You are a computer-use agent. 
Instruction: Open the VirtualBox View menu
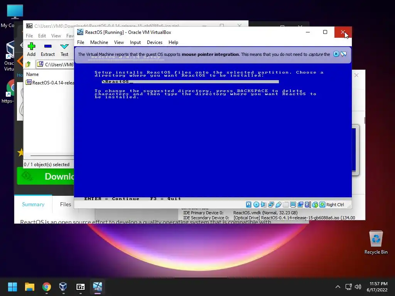(x=119, y=42)
